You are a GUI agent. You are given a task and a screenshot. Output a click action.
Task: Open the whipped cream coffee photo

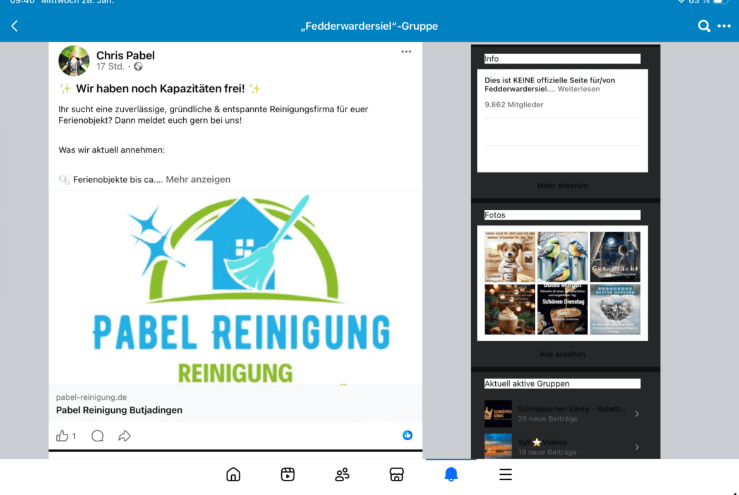click(x=510, y=309)
